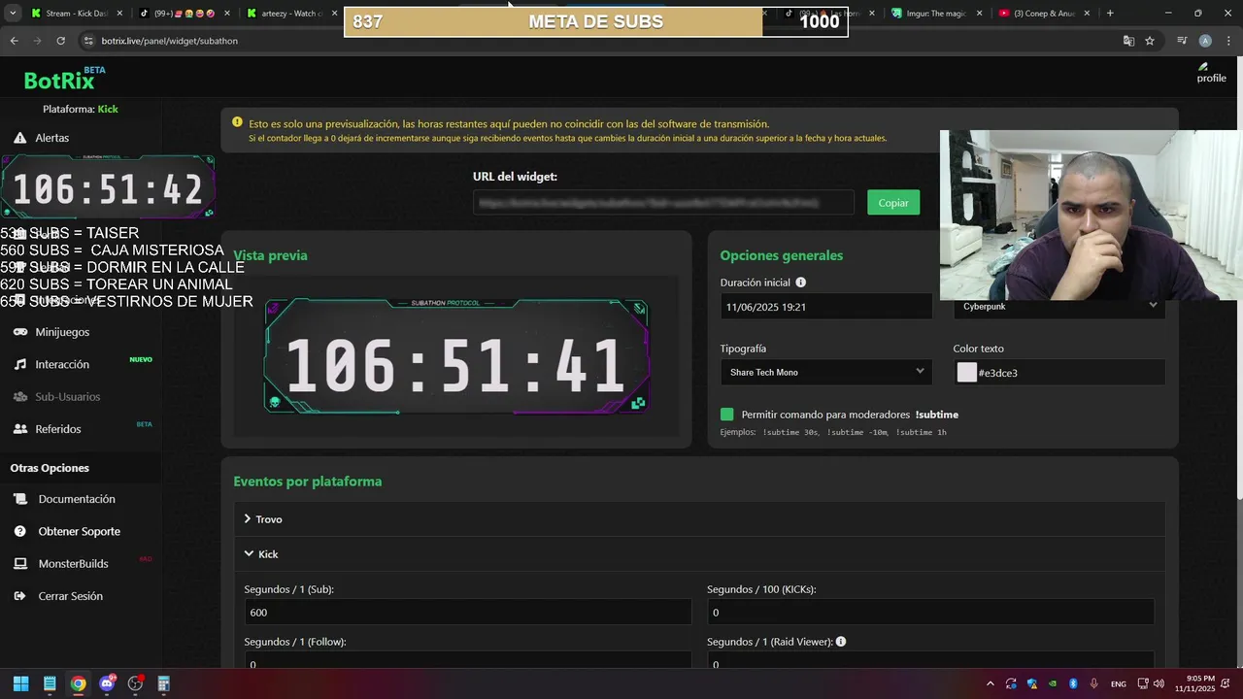Click the Copiar button
1243x699 pixels.
[893, 202]
